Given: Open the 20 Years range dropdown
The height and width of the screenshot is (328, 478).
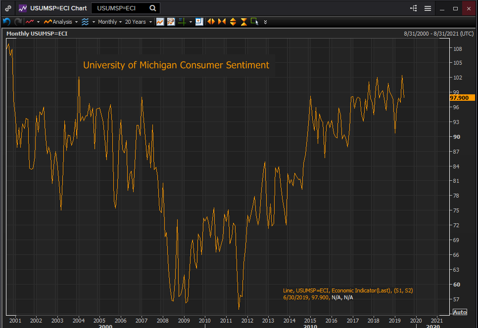Looking at the screenshot, I should (x=138, y=22).
